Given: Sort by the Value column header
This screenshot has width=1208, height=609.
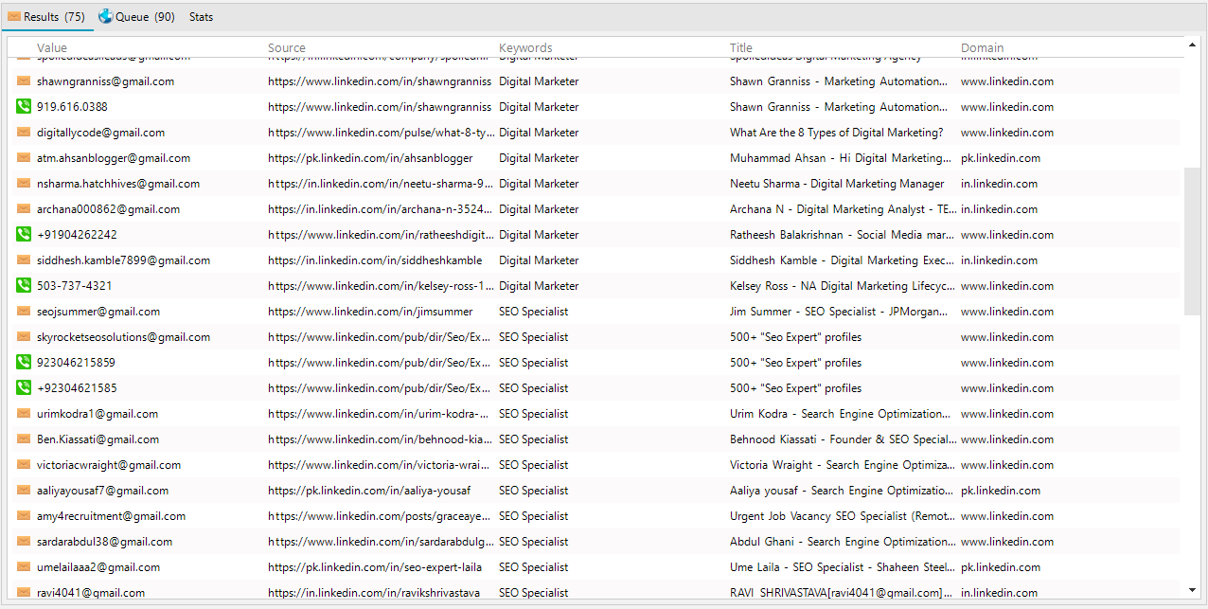Looking at the screenshot, I should (x=52, y=48).
